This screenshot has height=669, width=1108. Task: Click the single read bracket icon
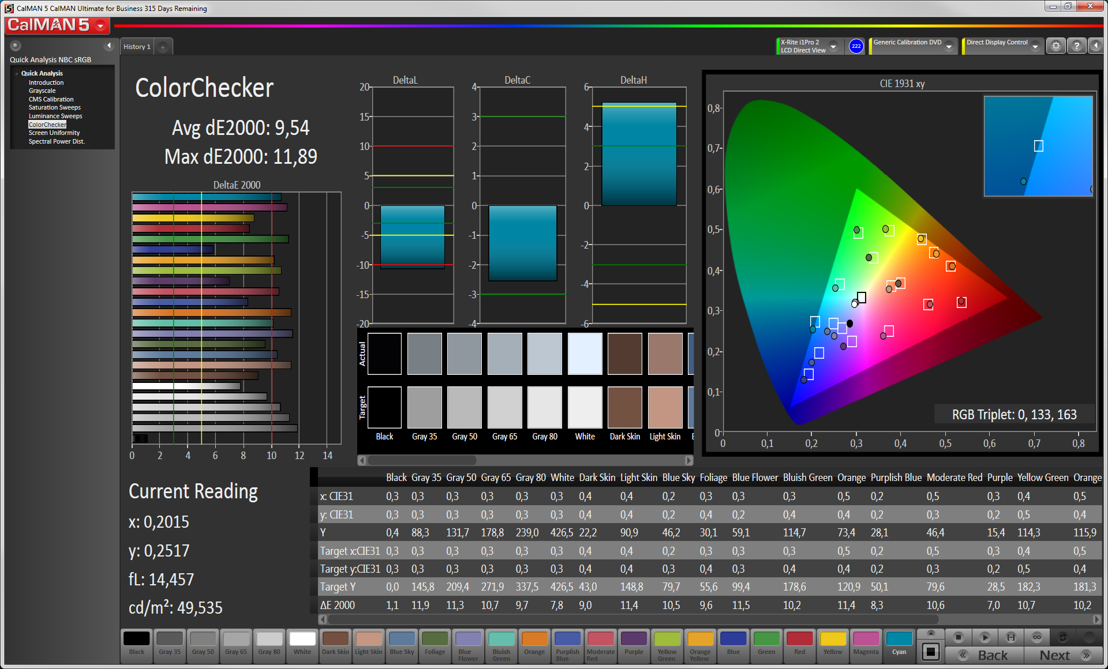click(x=1010, y=637)
